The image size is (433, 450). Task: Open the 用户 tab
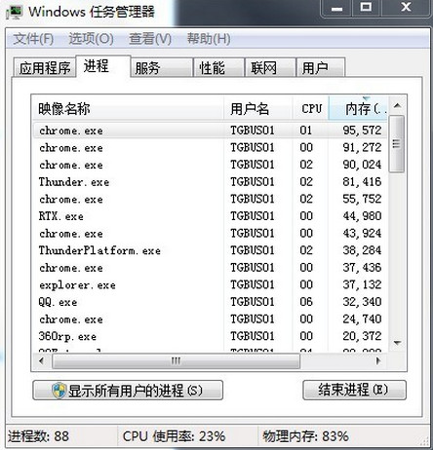pos(321,68)
